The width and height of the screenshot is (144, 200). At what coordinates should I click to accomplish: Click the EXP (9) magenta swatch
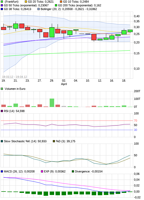(x=42, y=172)
